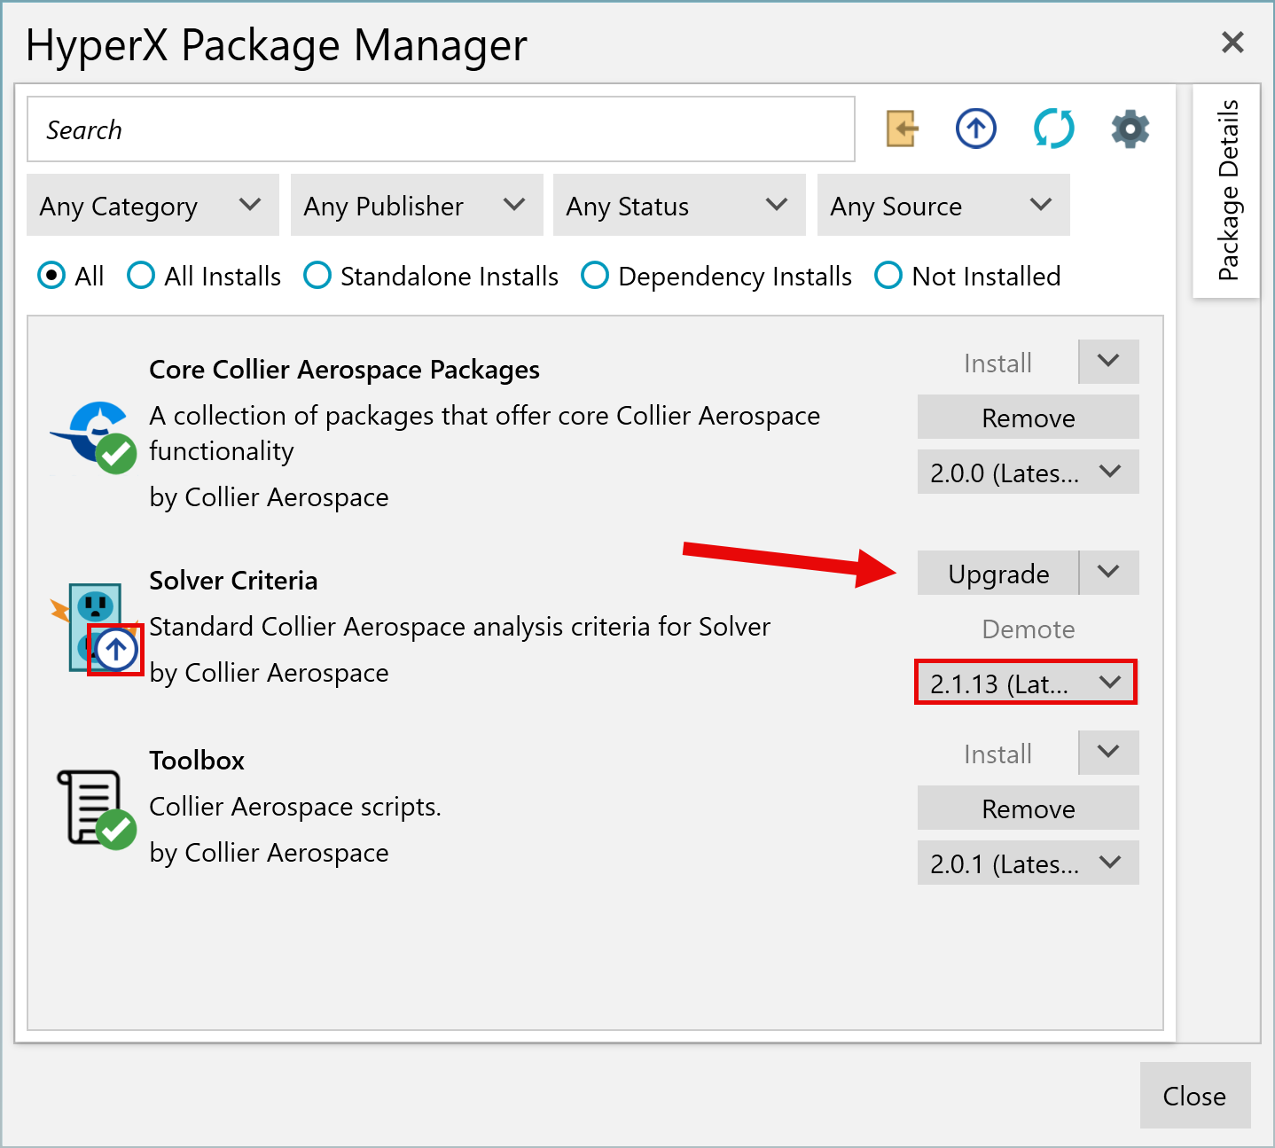The image size is (1275, 1148).
Task: Open Solver Criteria version 2.1.13 dropdown
Action: point(1026,683)
